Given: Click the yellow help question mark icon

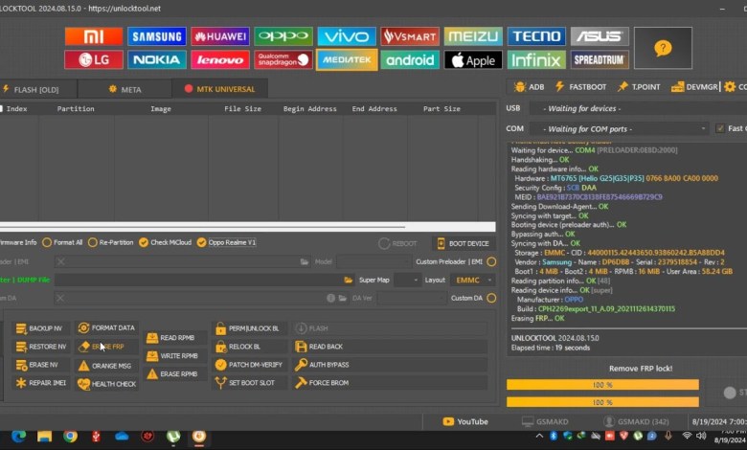Looking at the screenshot, I should coord(662,48).
